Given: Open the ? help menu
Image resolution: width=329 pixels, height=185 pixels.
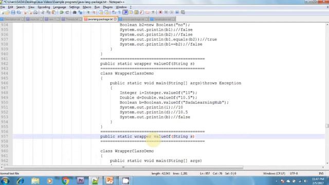Looking at the screenshot, I should point(130,7).
